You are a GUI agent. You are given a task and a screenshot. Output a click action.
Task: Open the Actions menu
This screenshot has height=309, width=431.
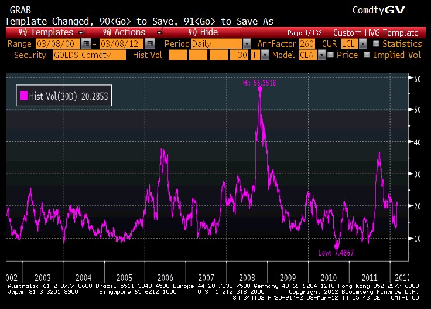click(124, 32)
